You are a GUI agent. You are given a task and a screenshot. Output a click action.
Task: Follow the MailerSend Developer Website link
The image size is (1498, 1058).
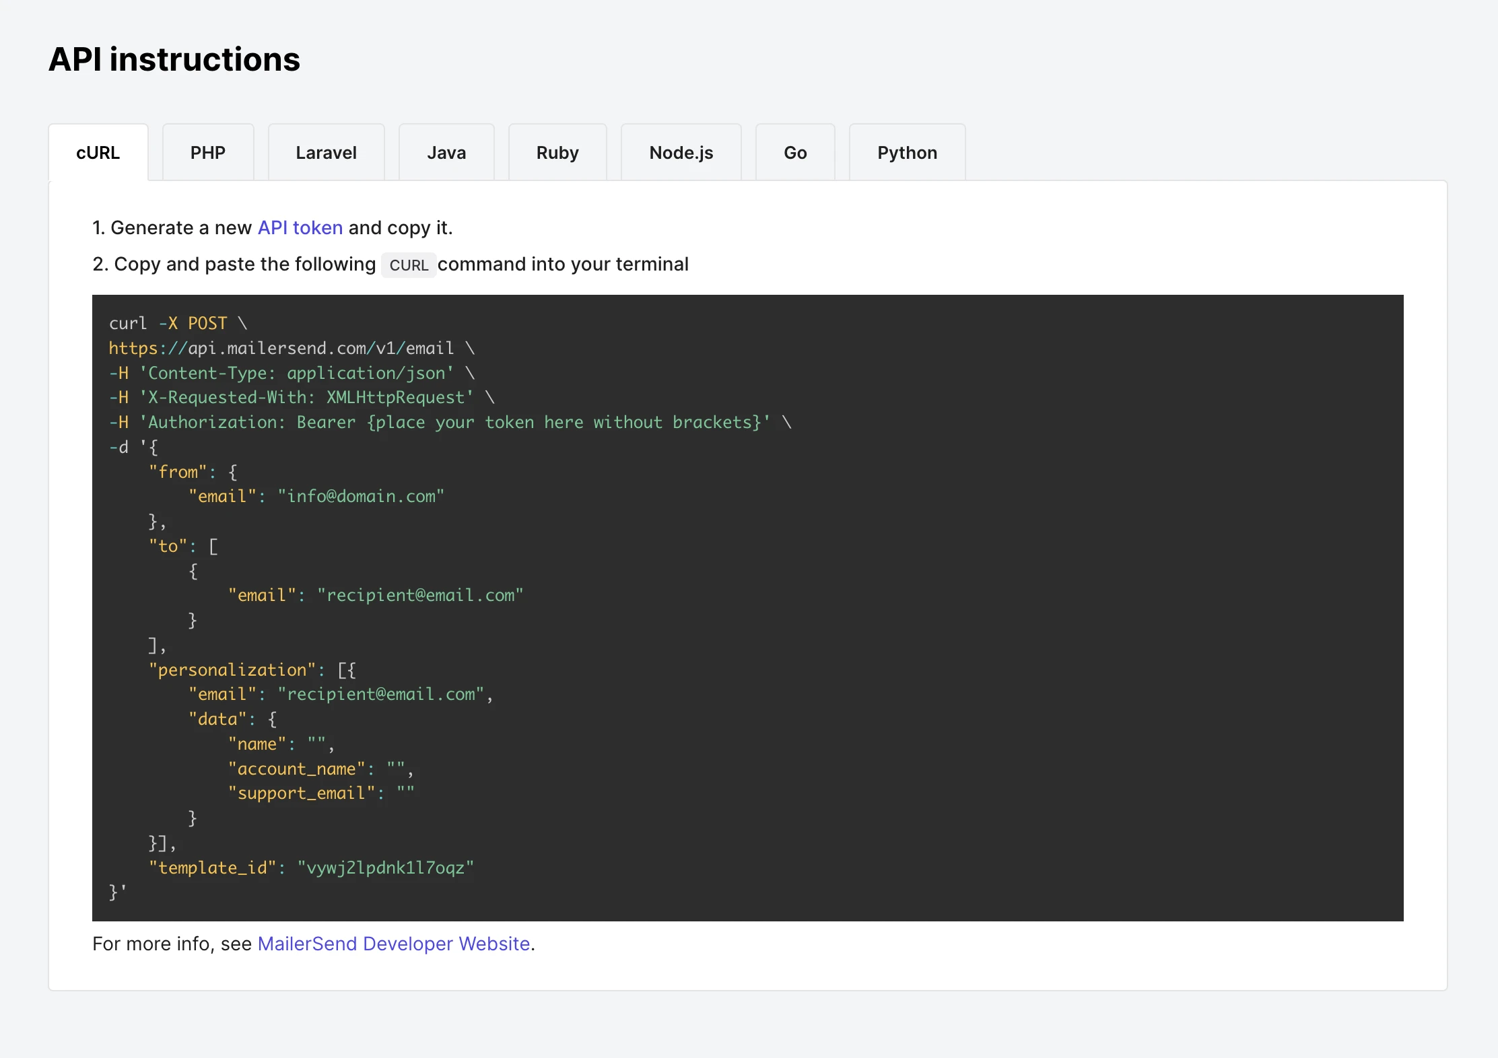(394, 944)
